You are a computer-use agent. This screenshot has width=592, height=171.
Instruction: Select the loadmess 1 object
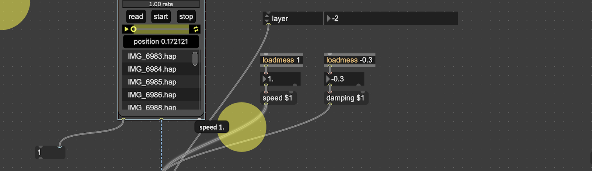[x=281, y=60]
